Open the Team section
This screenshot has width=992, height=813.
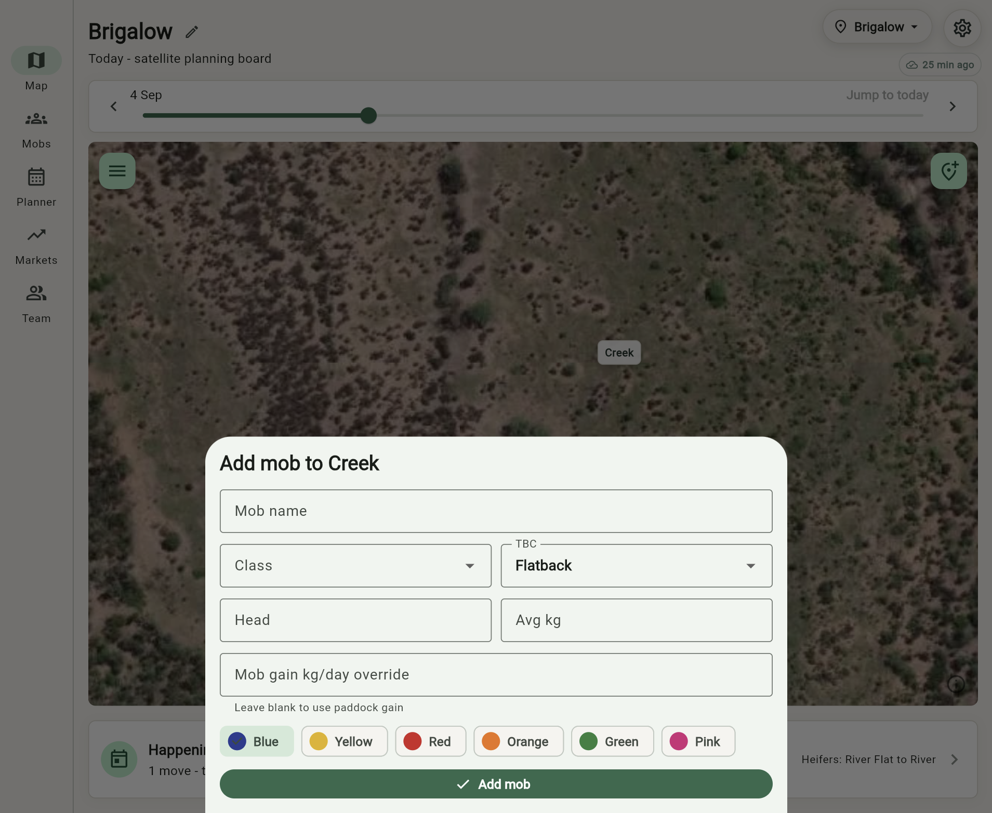pos(36,304)
